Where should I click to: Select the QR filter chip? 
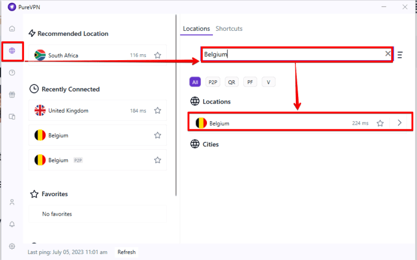coord(232,82)
